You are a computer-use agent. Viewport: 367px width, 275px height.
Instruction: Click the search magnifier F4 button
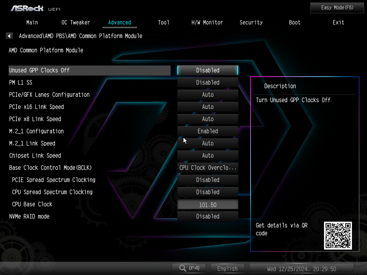pyautogui.click(x=189, y=268)
